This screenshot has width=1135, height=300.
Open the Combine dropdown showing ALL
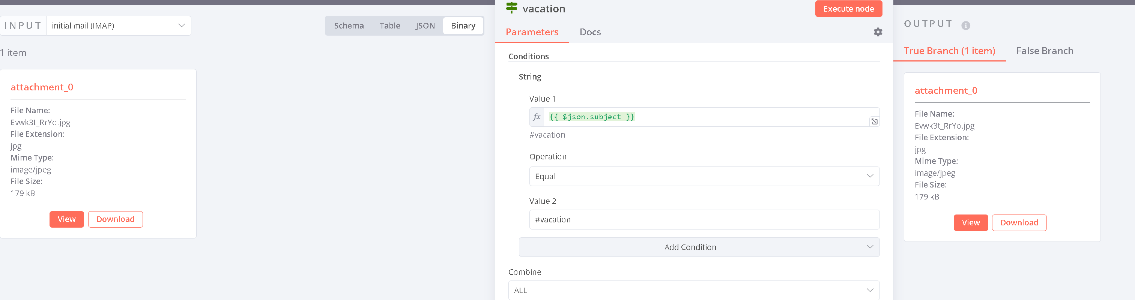[693, 290]
